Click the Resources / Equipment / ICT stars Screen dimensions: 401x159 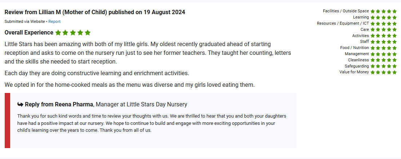pyautogui.click(x=384, y=24)
